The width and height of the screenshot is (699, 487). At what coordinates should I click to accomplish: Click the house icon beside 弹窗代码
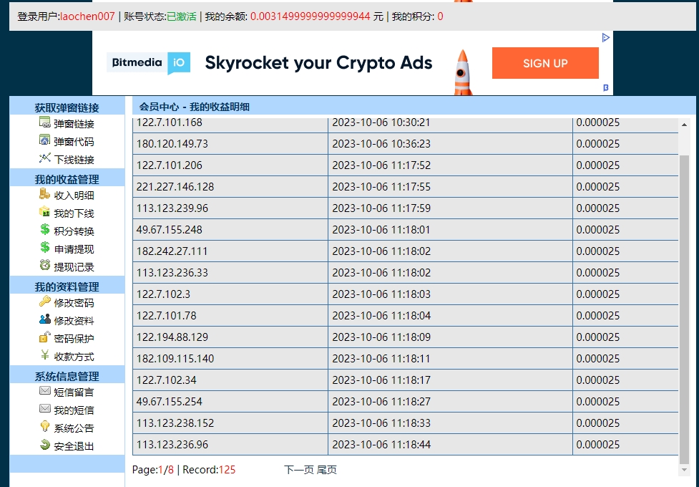44,141
